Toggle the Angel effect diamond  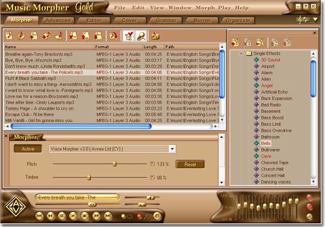(x=257, y=85)
